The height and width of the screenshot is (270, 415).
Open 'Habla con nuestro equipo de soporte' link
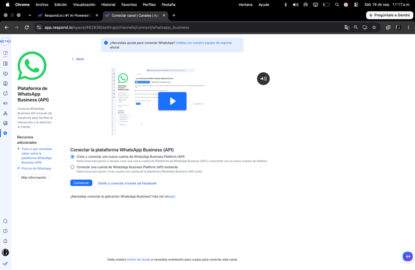(x=204, y=43)
